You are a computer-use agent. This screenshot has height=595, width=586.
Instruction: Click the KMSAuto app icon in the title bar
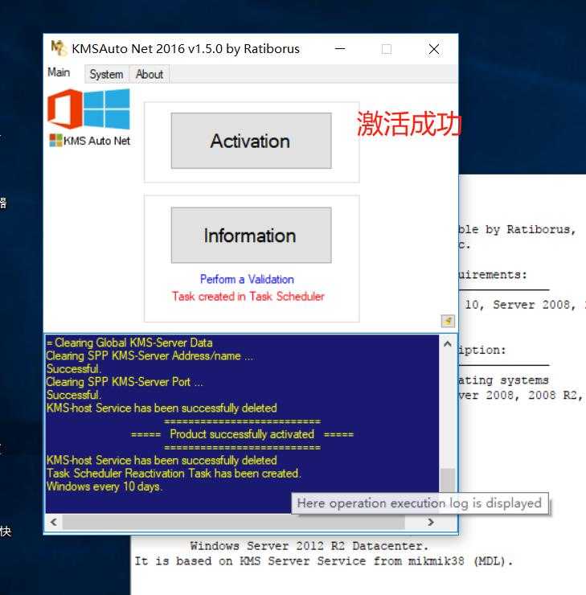click(59, 48)
